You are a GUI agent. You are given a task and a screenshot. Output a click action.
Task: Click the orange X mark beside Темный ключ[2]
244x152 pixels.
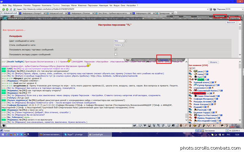pos(216,82)
